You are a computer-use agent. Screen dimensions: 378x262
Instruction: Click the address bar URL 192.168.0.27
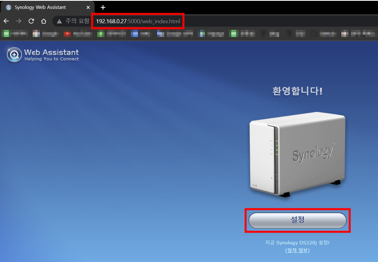[x=138, y=21]
